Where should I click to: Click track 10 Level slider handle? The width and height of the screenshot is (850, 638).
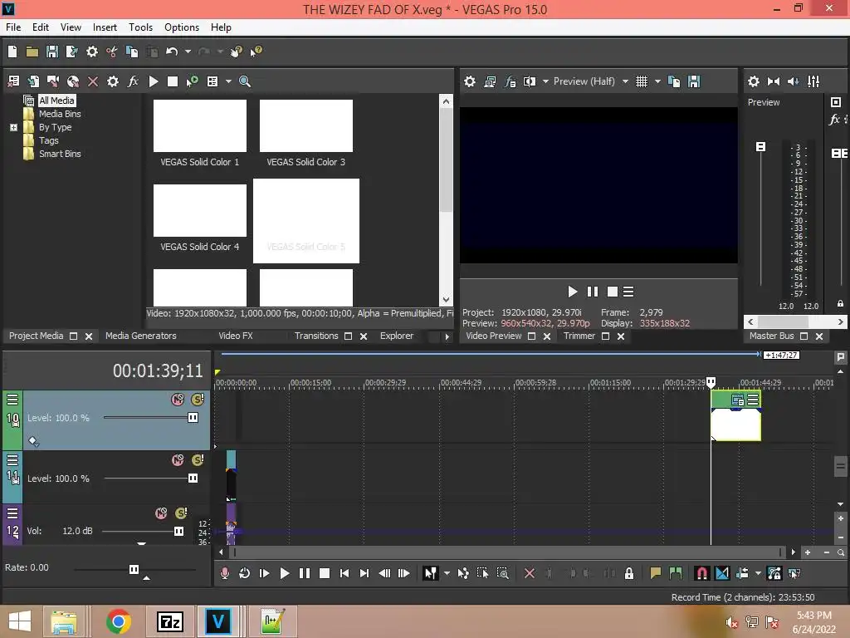pos(193,418)
